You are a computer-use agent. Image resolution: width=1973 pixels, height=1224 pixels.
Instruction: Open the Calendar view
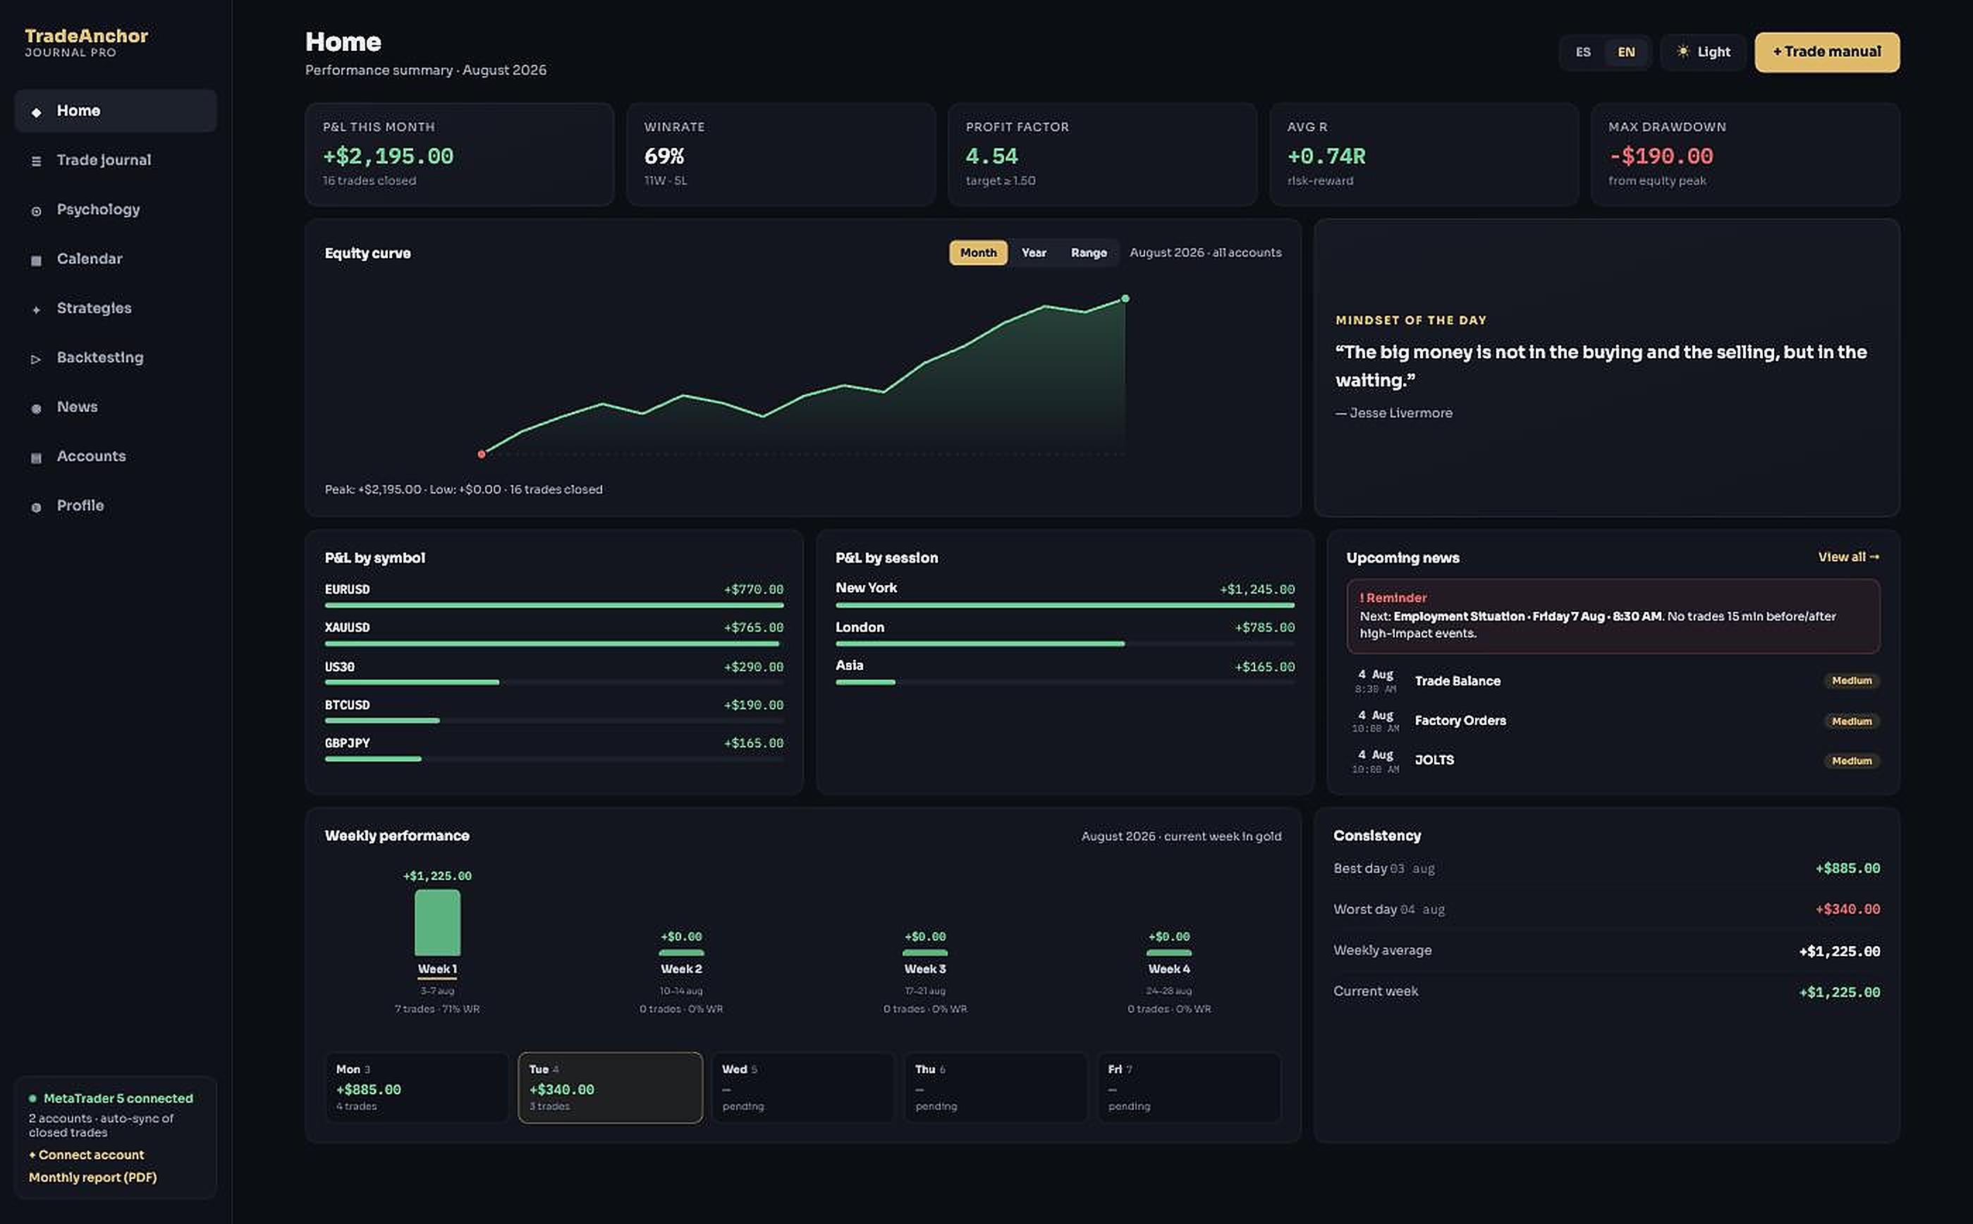pyautogui.click(x=115, y=259)
